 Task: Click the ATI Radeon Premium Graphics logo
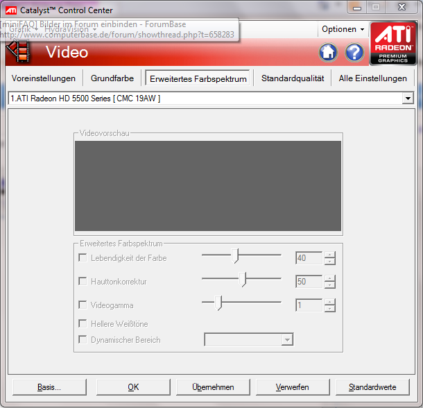point(392,43)
